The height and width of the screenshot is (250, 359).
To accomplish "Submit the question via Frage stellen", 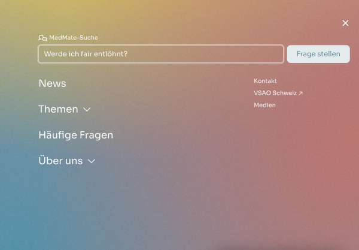I will click(x=318, y=54).
